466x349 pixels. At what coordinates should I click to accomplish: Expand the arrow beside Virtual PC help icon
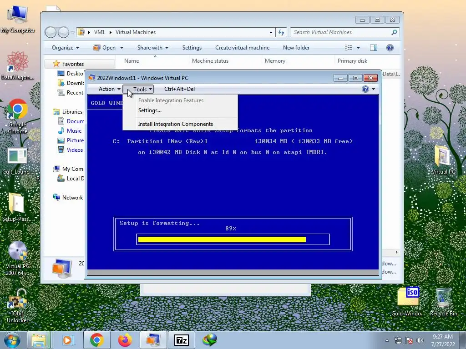pyautogui.click(x=373, y=89)
